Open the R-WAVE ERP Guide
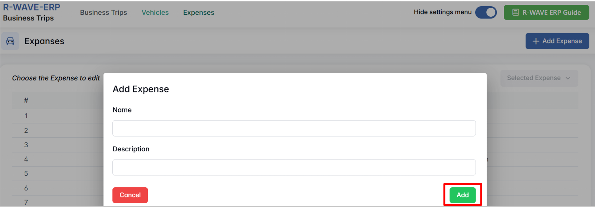 (546, 13)
